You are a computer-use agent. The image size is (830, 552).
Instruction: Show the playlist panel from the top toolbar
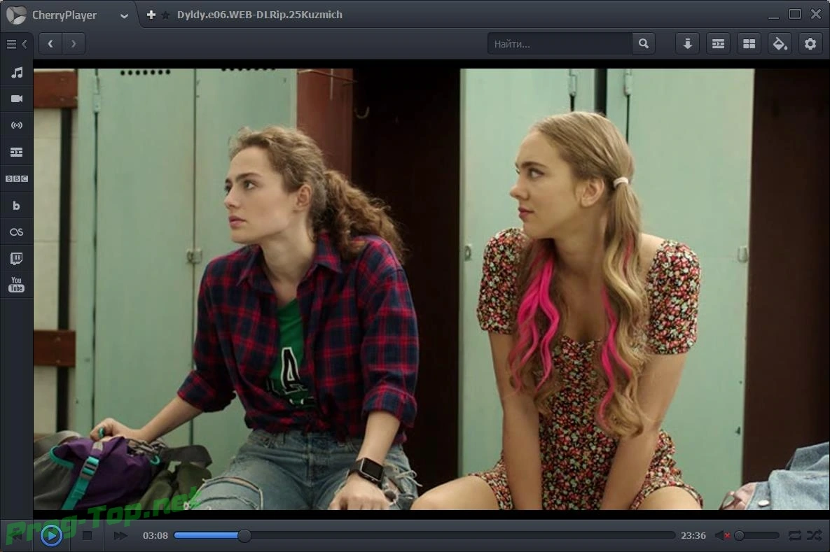tap(719, 44)
